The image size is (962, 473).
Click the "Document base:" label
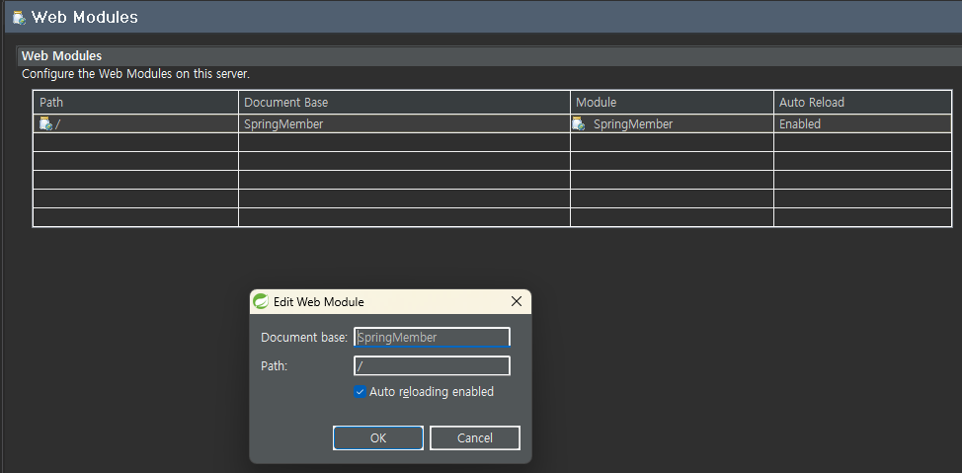click(304, 338)
